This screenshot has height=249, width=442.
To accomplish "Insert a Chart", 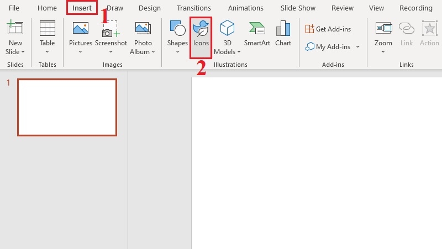I will [x=283, y=33].
